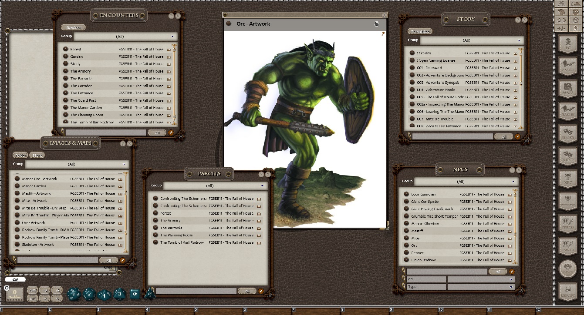Open the Store in Images & Maps
Viewport: 584px width, 315px height.
[x=37, y=155]
